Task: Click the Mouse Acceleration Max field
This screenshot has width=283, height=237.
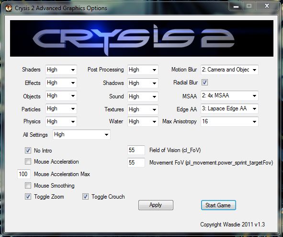Action: click(24, 174)
